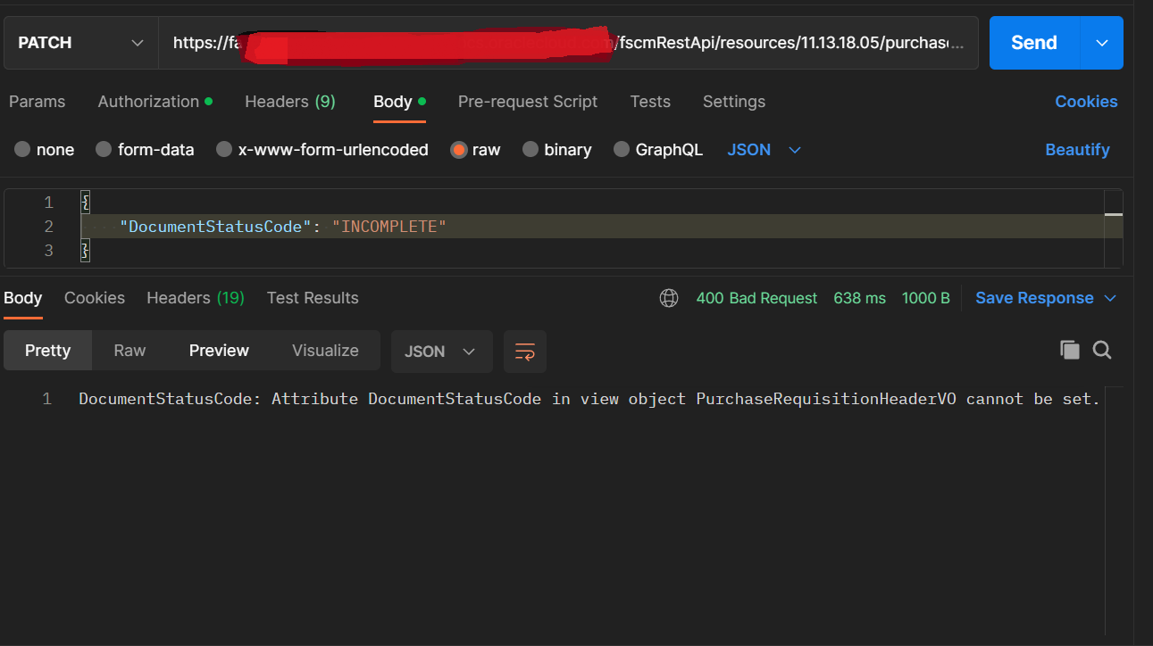The height and width of the screenshot is (646, 1153).
Task: Switch to the Authorization tab
Action: (x=155, y=102)
